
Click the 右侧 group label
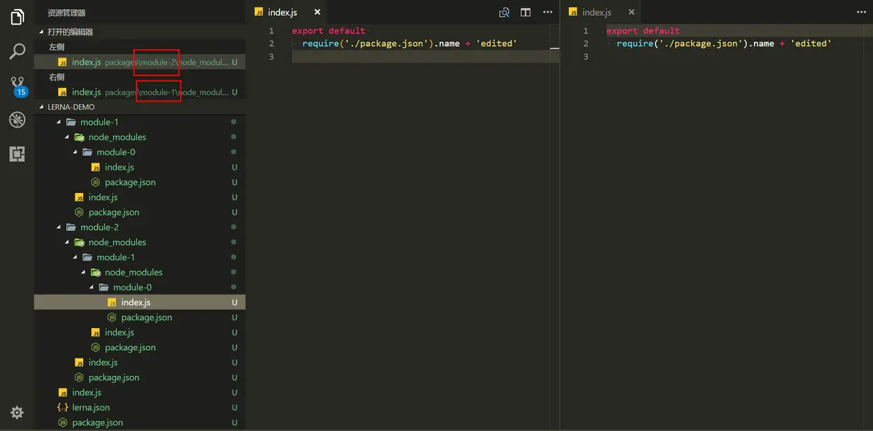(56, 77)
